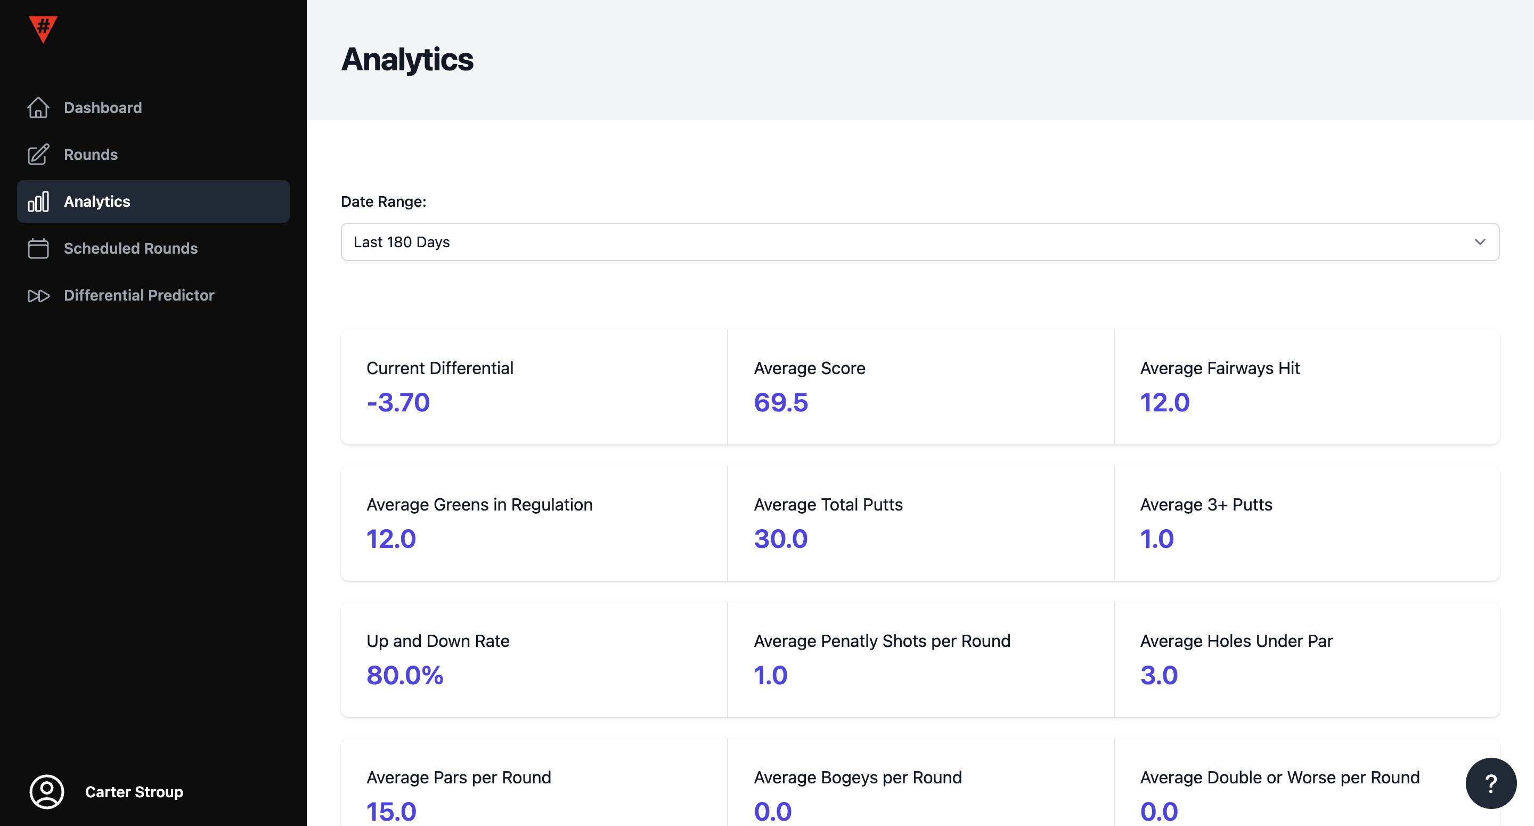Image resolution: width=1534 pixels, height=826 pixels.
Task: Click the Analytics bar chart icon
Action: [38, 201]
